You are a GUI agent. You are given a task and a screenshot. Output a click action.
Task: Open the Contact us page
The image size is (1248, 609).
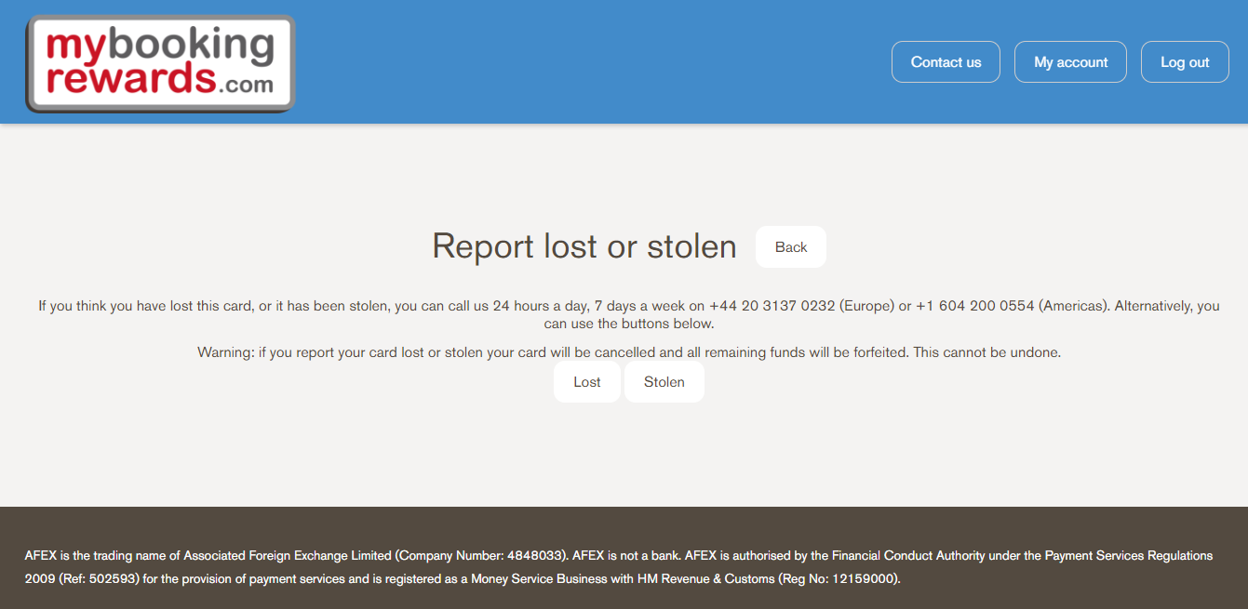pos(946,62)
